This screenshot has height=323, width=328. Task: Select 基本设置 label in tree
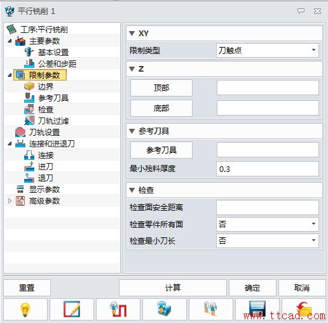(53, 52)
